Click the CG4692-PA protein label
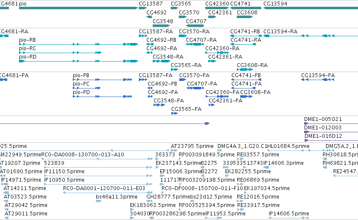Screen dimensions: 358x220 point(163,92)
